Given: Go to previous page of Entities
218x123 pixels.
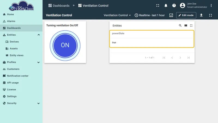Looking at the screenshot, I should click(x=172, y=58).
